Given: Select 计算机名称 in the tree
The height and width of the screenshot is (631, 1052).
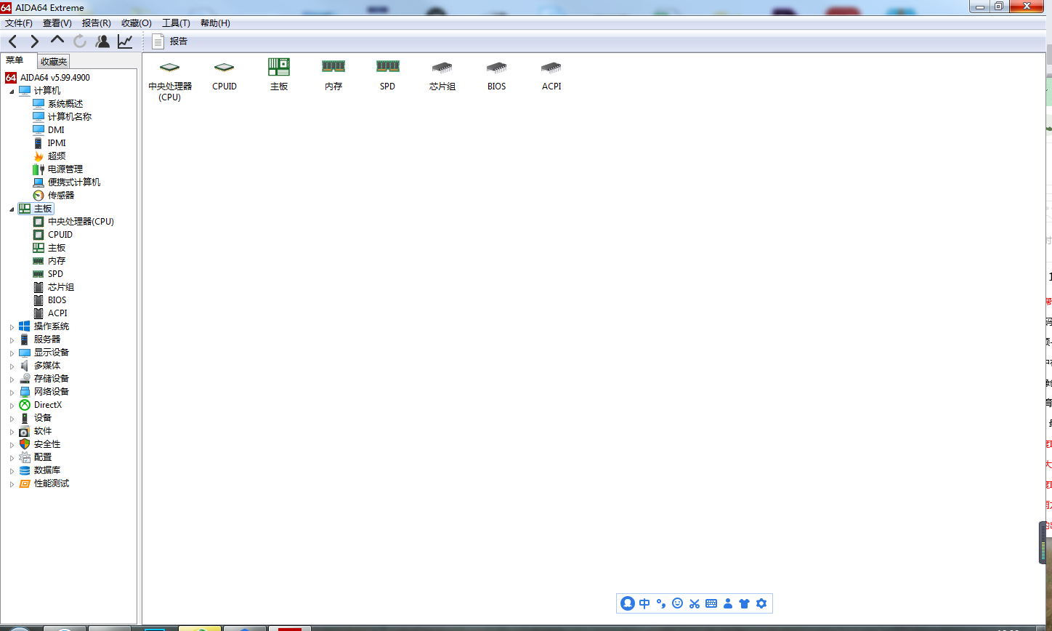Looking at the screenshot, I should tap(70, 116).
